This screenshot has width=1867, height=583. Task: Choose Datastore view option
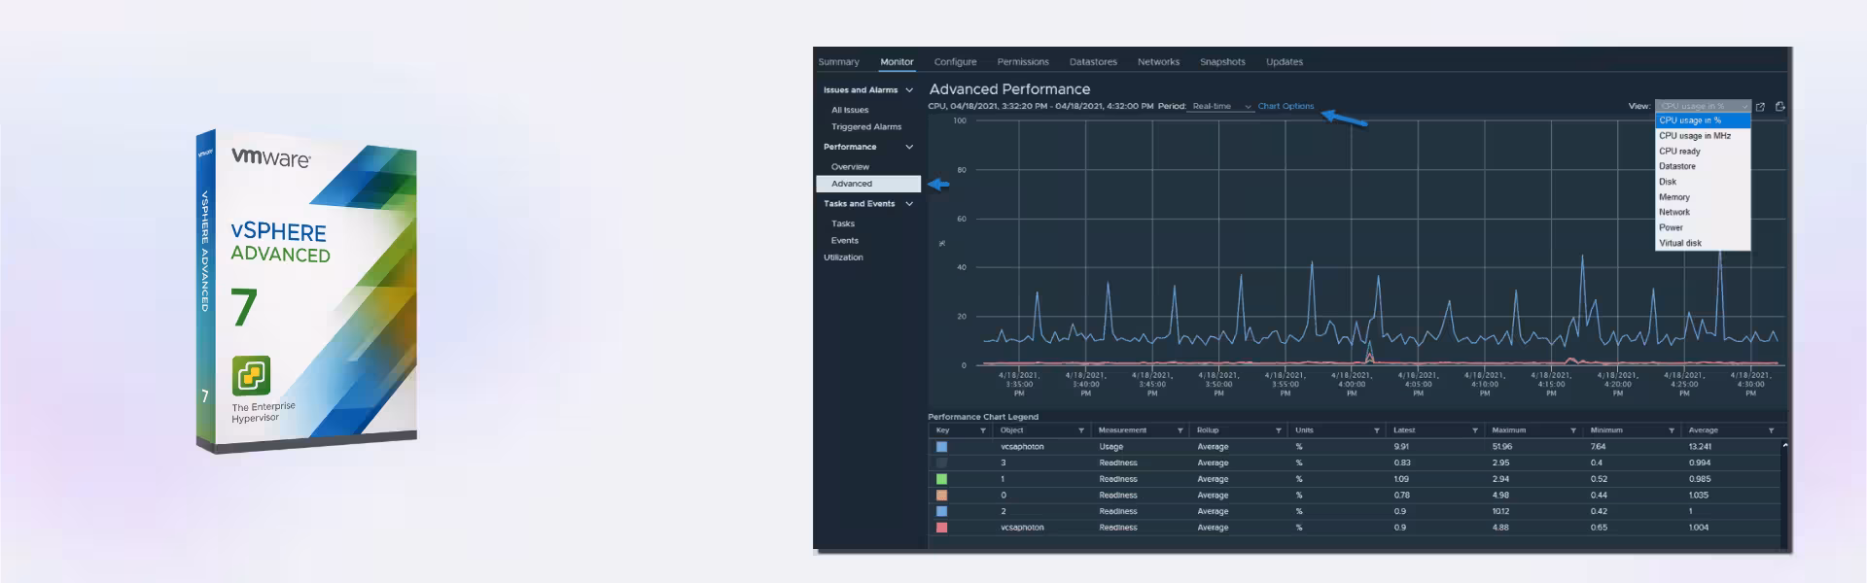[x=1703, y=166]
